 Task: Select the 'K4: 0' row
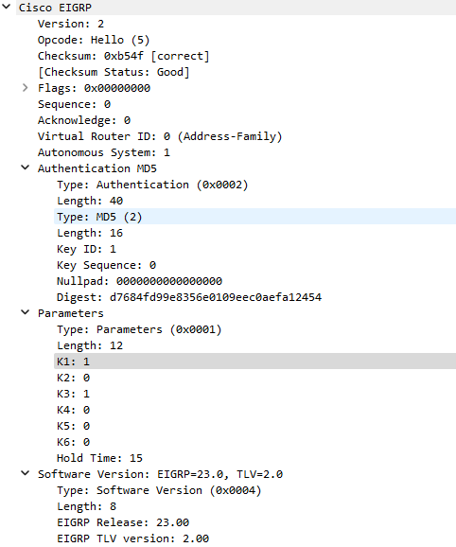click(73, 410)
